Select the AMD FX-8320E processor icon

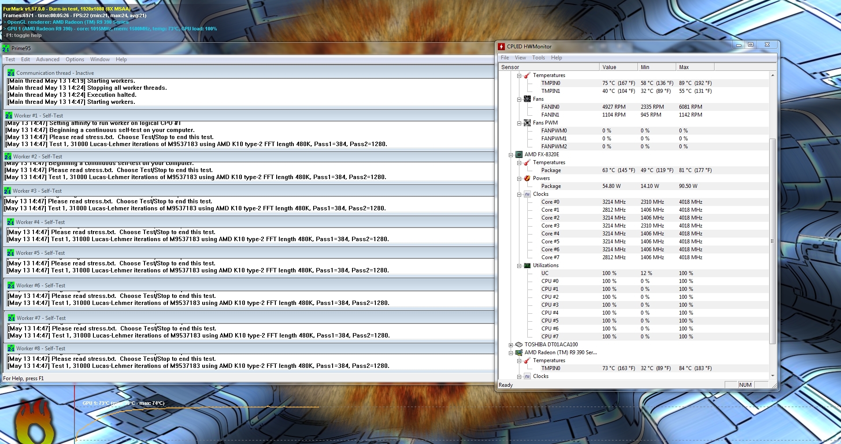[x=519, y=154]
